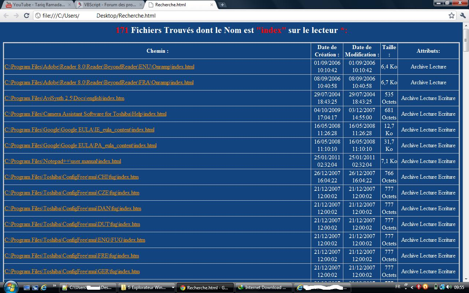Click the Windows Start orb
Image resolution: width=469 pixels, height=293 pixels.
(10, 287)
